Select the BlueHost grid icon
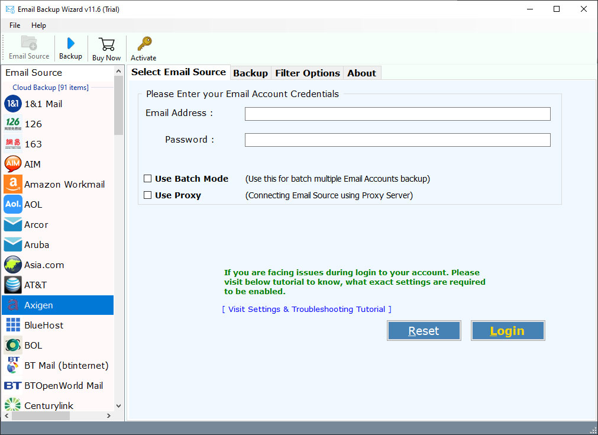This screenshot has width=598, height=435. click(x=13, y=325)
